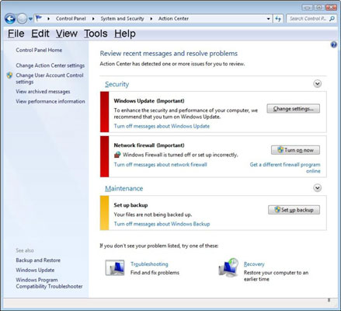Screen dimensions: 341x311
Task: Collapse the Maintenance section chevron
Action: [318, 188]
